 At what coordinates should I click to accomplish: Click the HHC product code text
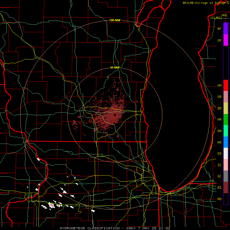(224, 15)
